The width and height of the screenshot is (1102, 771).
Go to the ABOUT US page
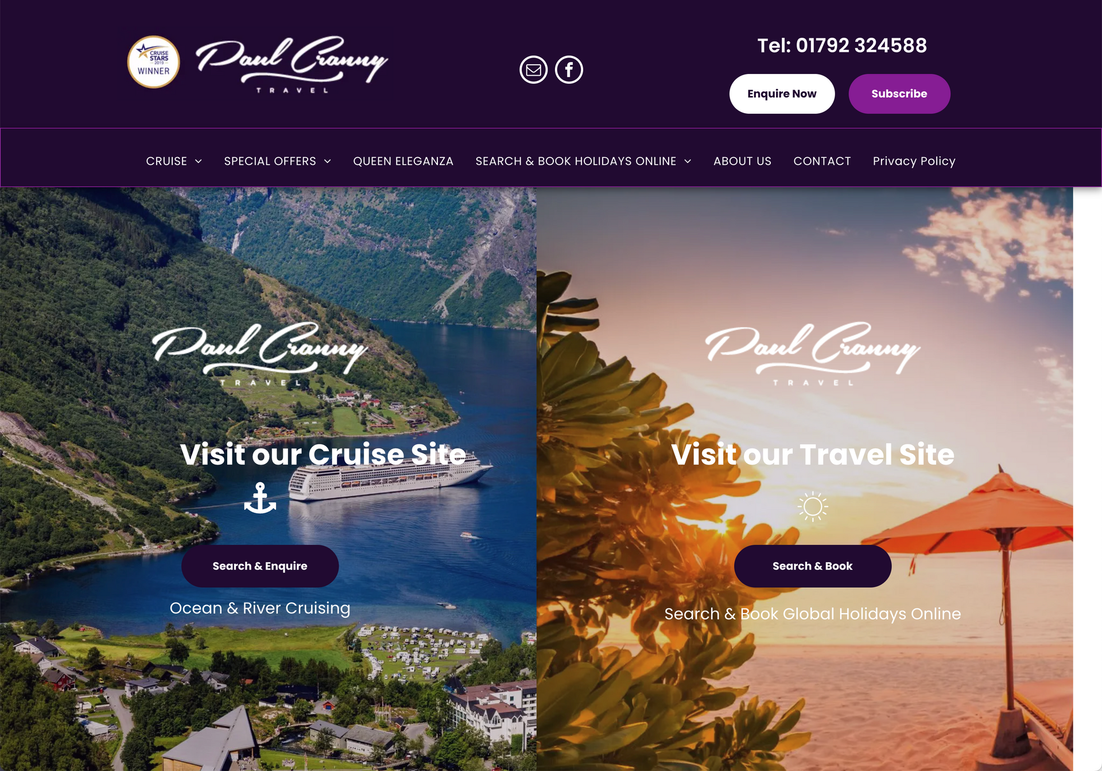click(742, 161)
